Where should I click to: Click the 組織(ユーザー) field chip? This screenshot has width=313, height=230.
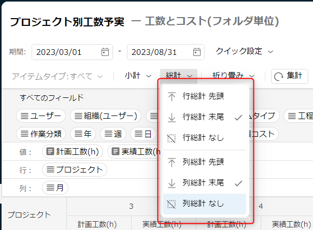(x=106, y=116)
